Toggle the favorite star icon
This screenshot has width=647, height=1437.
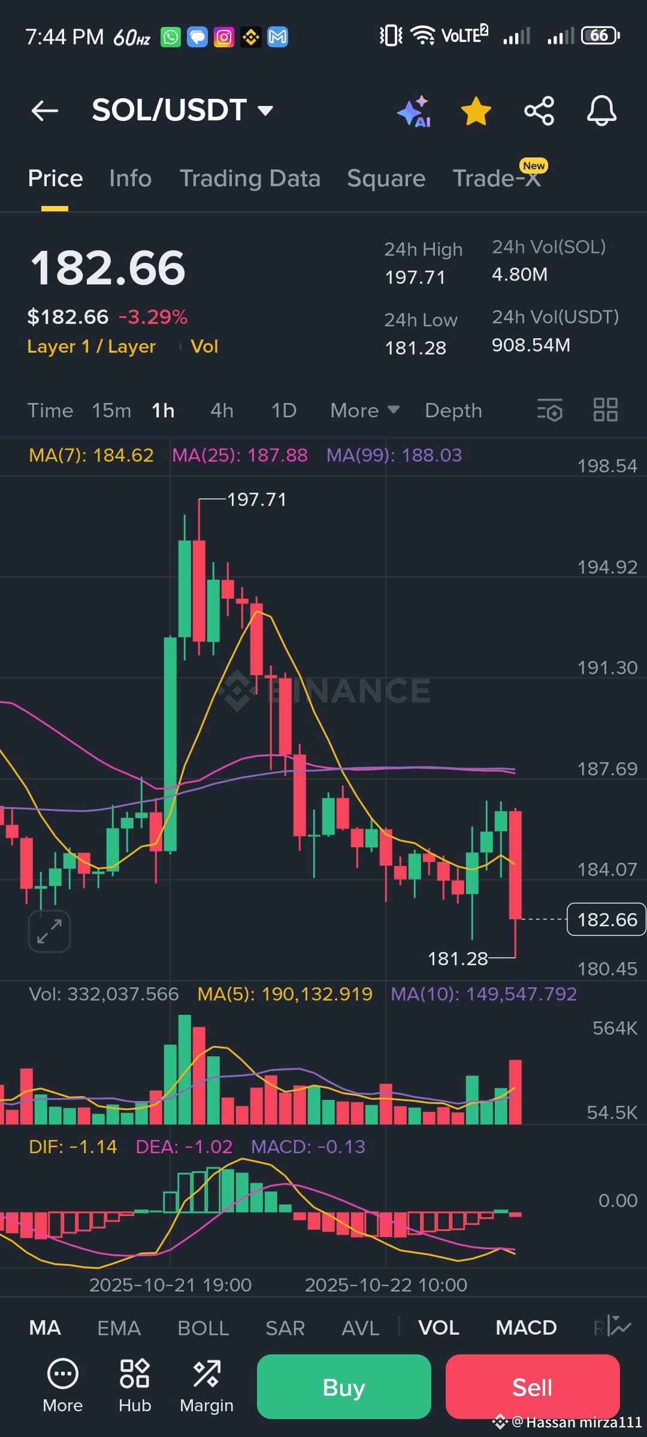(x=476, y=111)
